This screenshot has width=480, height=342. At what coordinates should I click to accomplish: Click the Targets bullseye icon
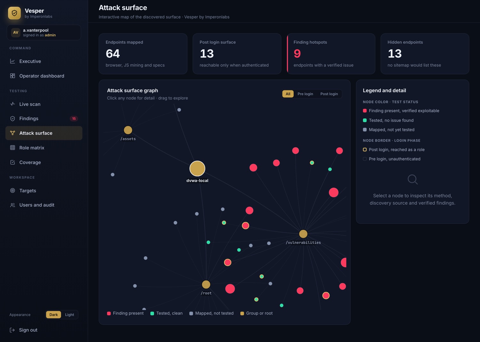pos(12,191)
